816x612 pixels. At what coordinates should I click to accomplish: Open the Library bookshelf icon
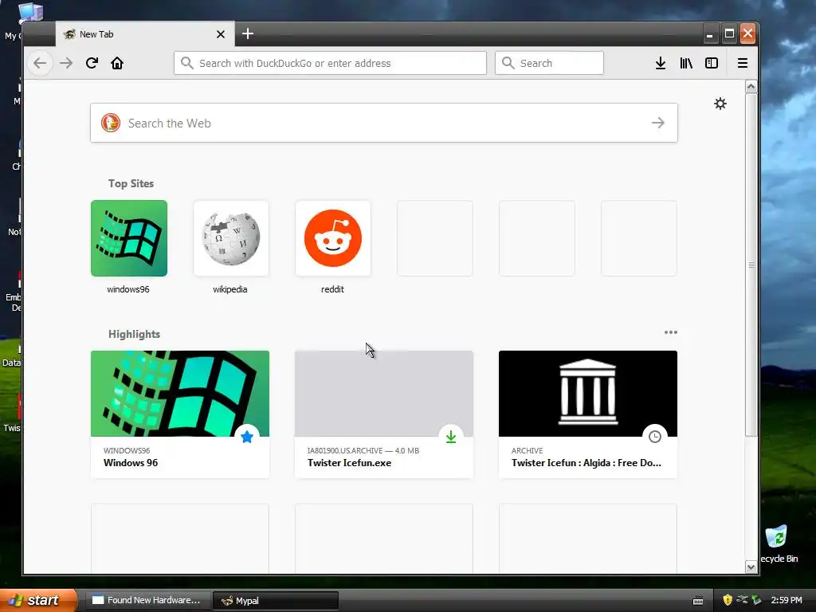point(686,63)
